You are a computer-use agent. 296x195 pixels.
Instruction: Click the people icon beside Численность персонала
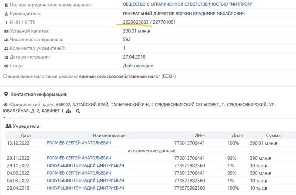(x=5, y=40)
